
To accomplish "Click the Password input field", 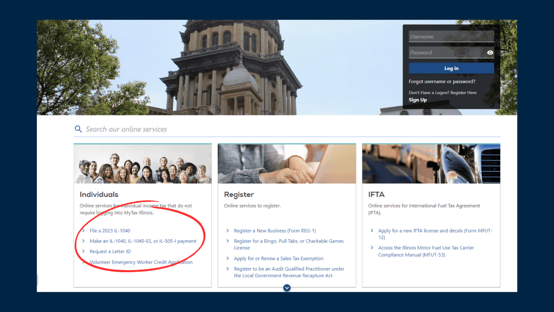I will (447, 52).
